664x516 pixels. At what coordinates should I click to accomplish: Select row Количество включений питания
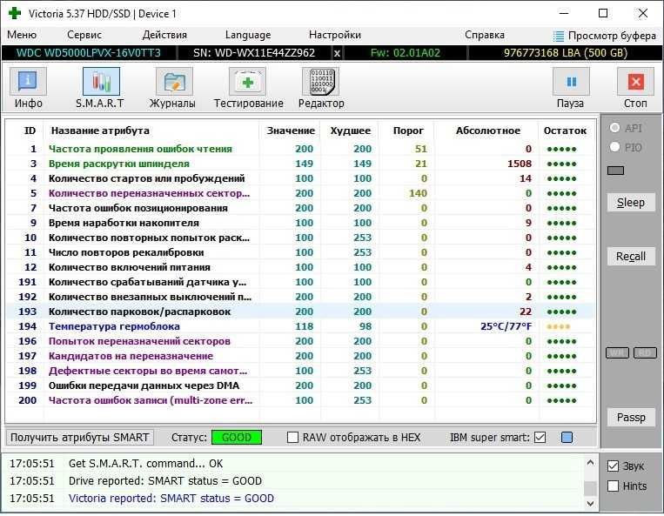(x=300, y=267)
